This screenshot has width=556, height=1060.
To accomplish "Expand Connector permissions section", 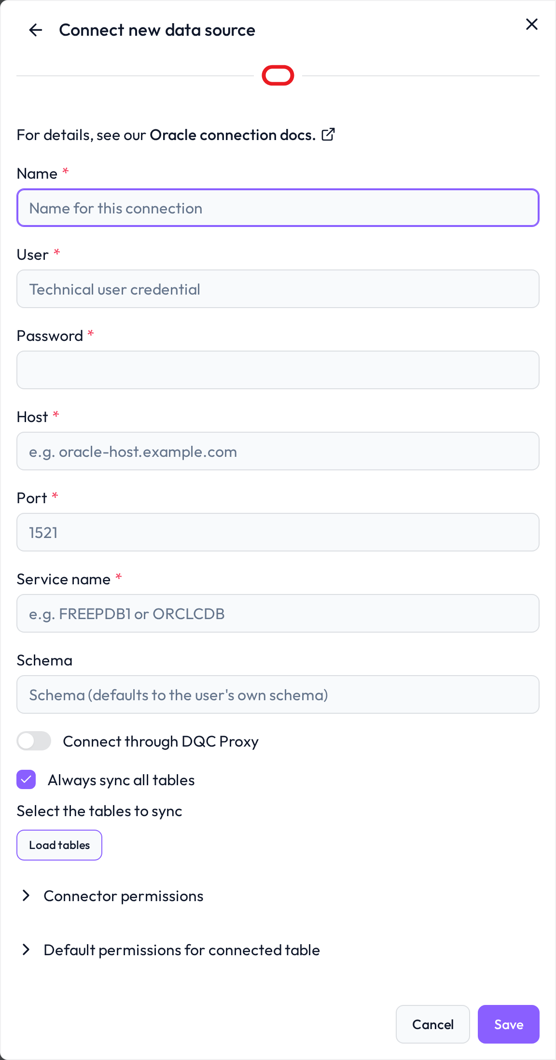I will (x=124, y=896).
